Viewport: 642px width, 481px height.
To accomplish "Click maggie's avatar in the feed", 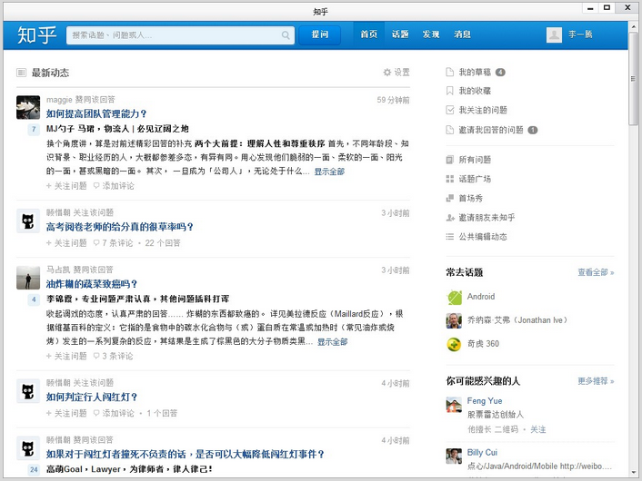I will [28, 107].
